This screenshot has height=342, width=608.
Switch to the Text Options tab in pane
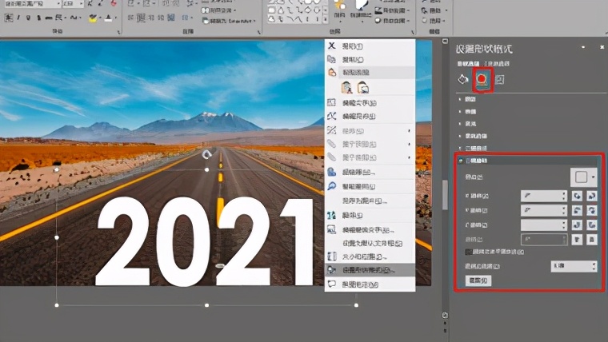click(497, 63)
